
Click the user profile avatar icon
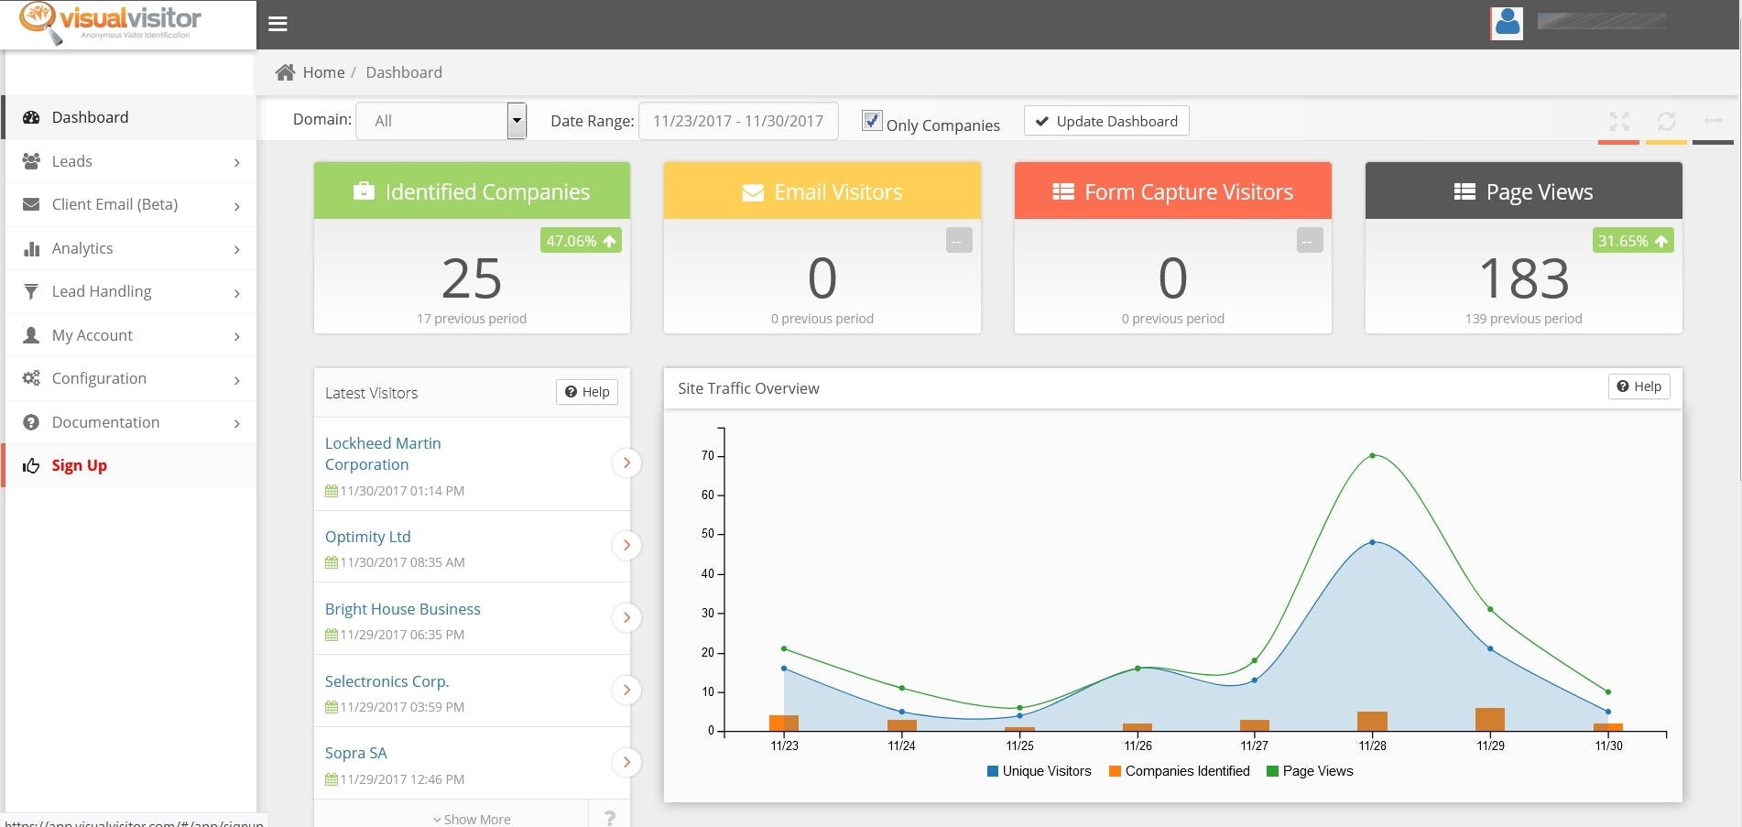coord(1506,23)
